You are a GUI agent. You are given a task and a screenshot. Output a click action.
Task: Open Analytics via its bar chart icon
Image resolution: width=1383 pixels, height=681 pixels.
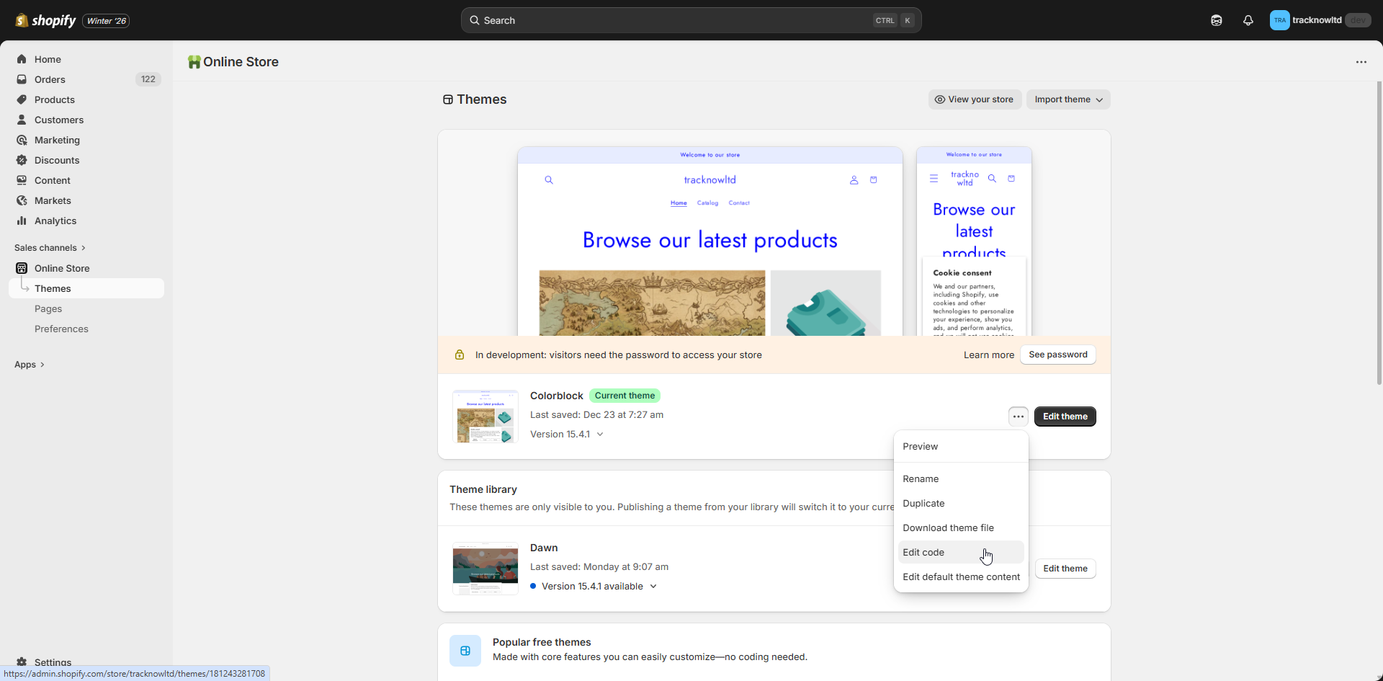click(x=22, y=221)
